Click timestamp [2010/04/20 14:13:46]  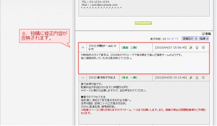(171, 77)
